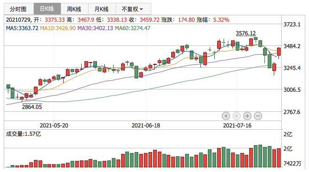Click the MA30:3402.13 indicator label
The width and height of the screenshot is (309, 172).
tap(95, 28)
